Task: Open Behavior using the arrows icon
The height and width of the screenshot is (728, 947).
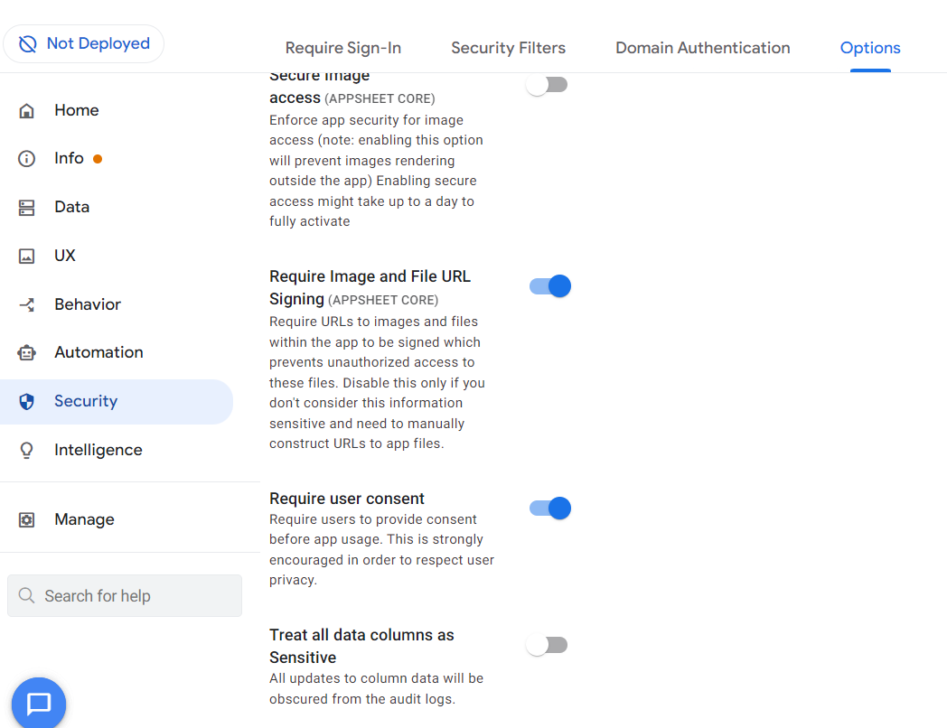Action: coord(26,305)
